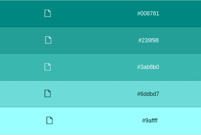
Task: Click the document icon in the #239f98 row
Action: [48, 40]
